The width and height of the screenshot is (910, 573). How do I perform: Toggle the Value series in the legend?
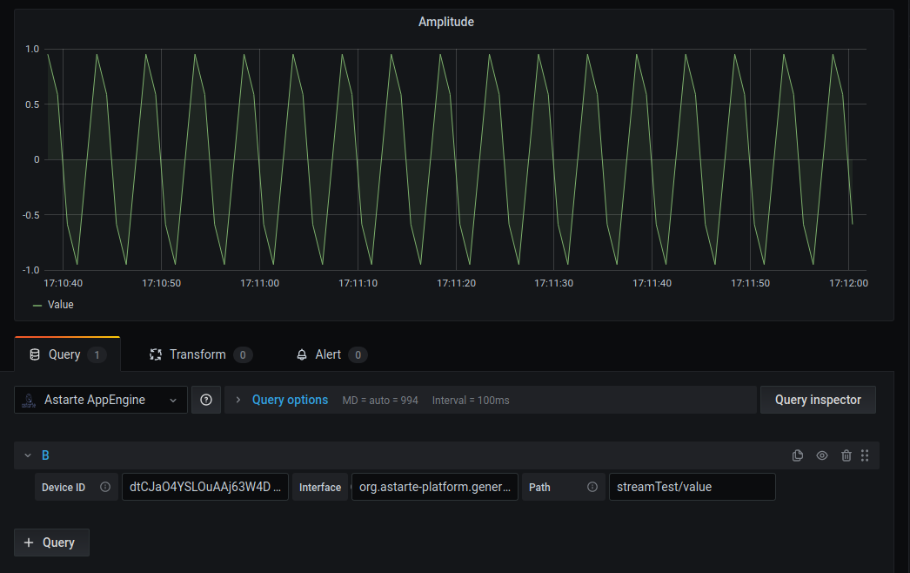(60, 305)
